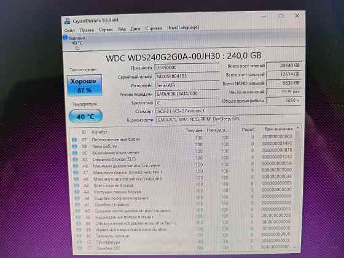Viewport: 344px width, 258px height.
Task: Click status icon for attribute 05 row
Action: coord(74,139)
